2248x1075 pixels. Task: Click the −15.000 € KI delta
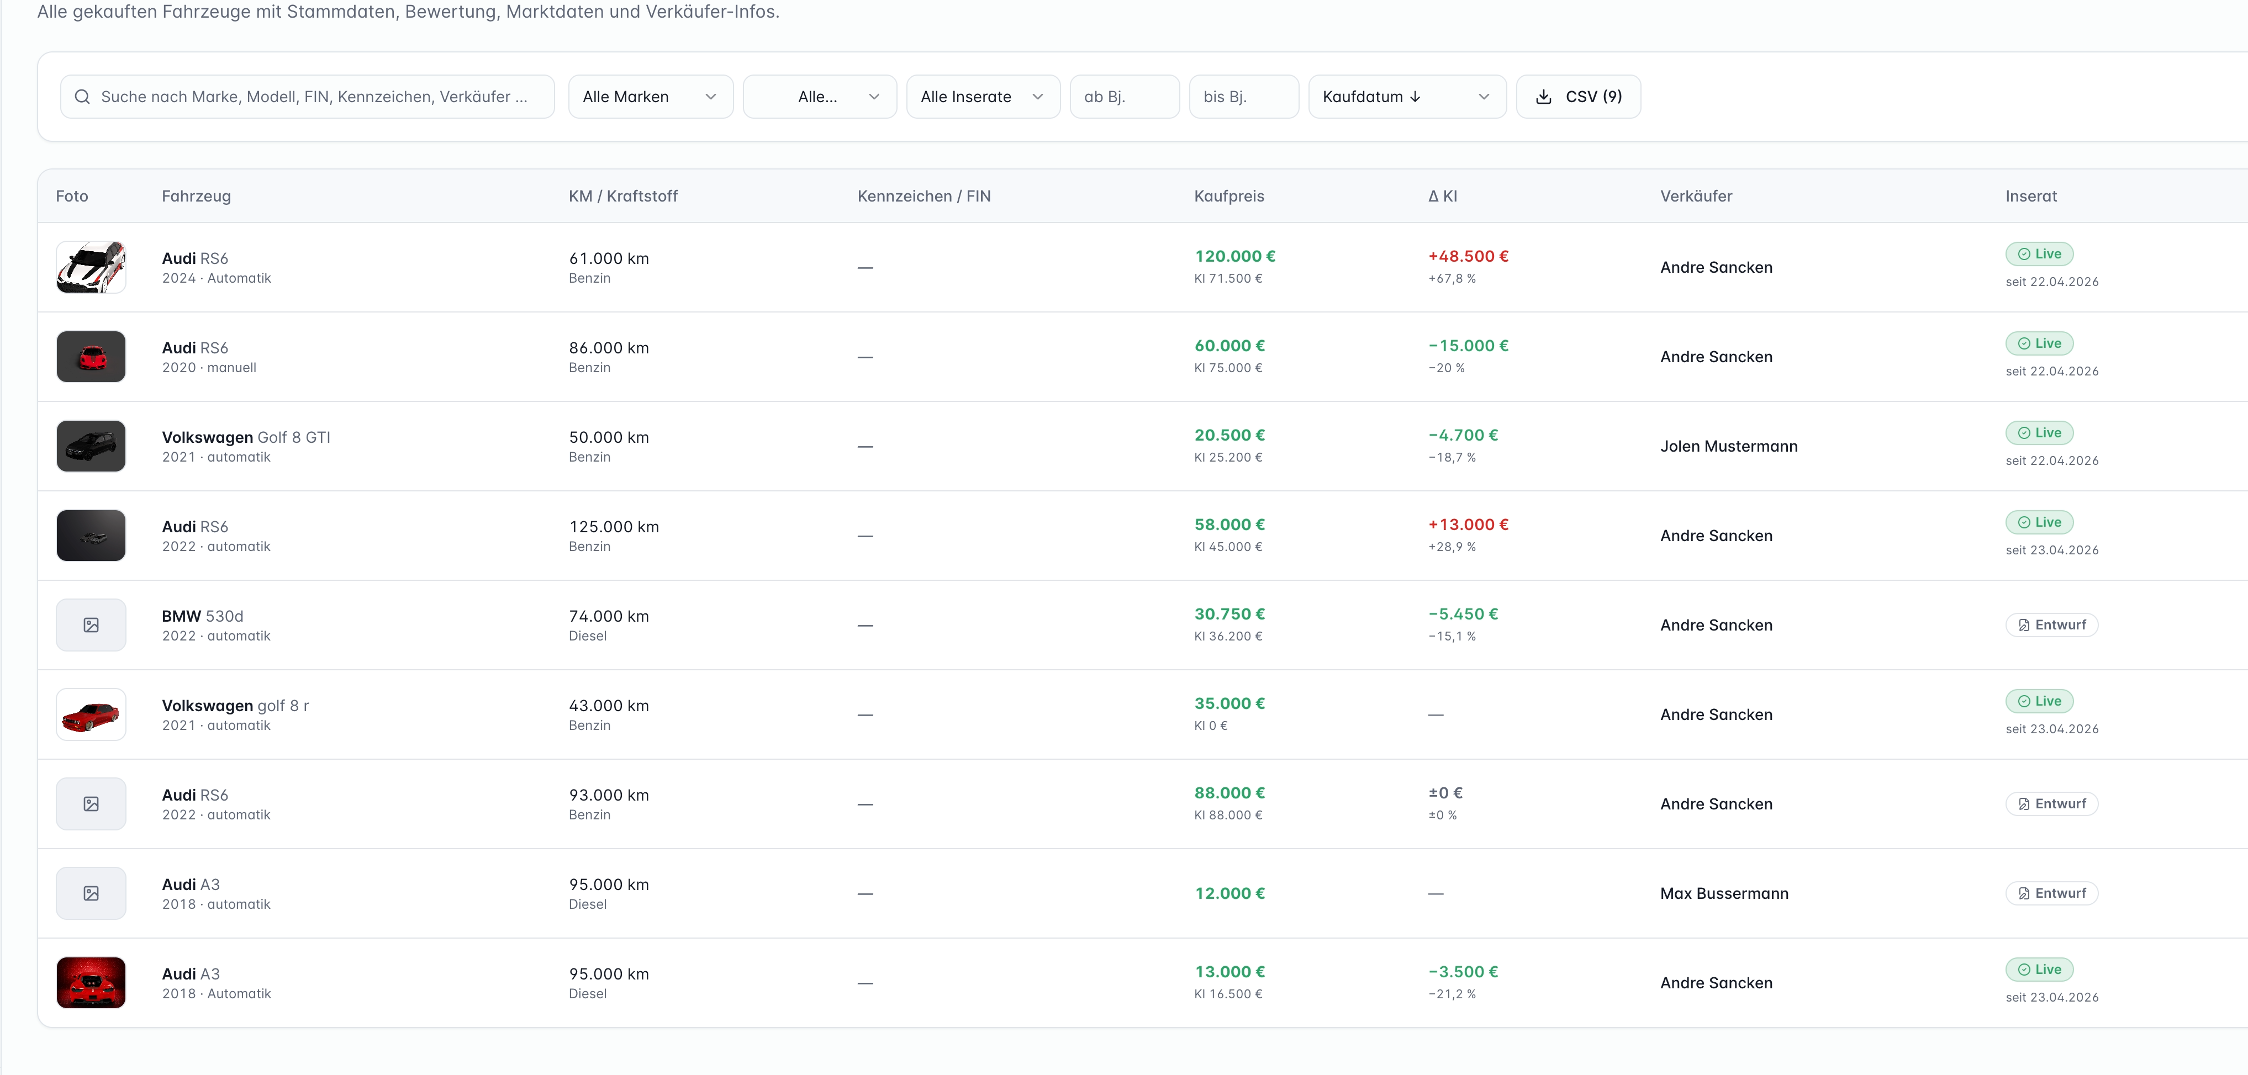[x=1469, y=346]
